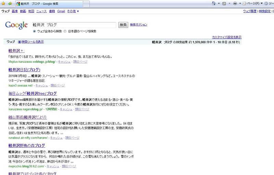The width and height of the screenshot is (274, 175).
Task: Select 日本語のページを検索 radio button
Action: pyautogui.click(x=65, y=31)
